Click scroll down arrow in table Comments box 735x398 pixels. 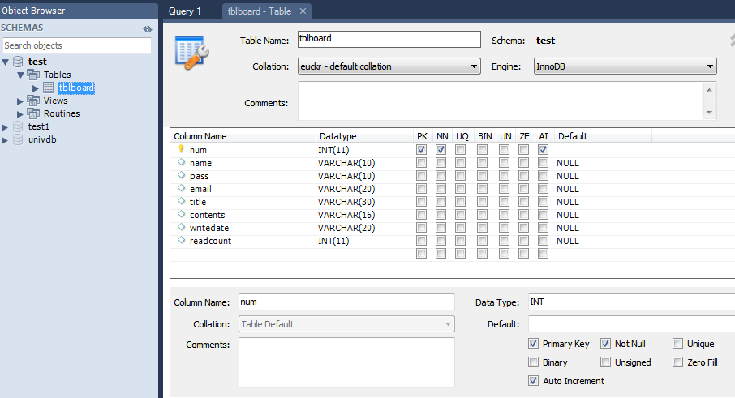click(x=709, y=113)
